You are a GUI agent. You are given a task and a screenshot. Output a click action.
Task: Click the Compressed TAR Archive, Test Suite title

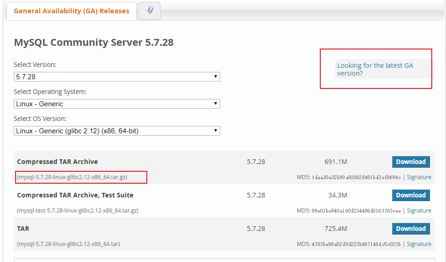[x=75, y=195]
